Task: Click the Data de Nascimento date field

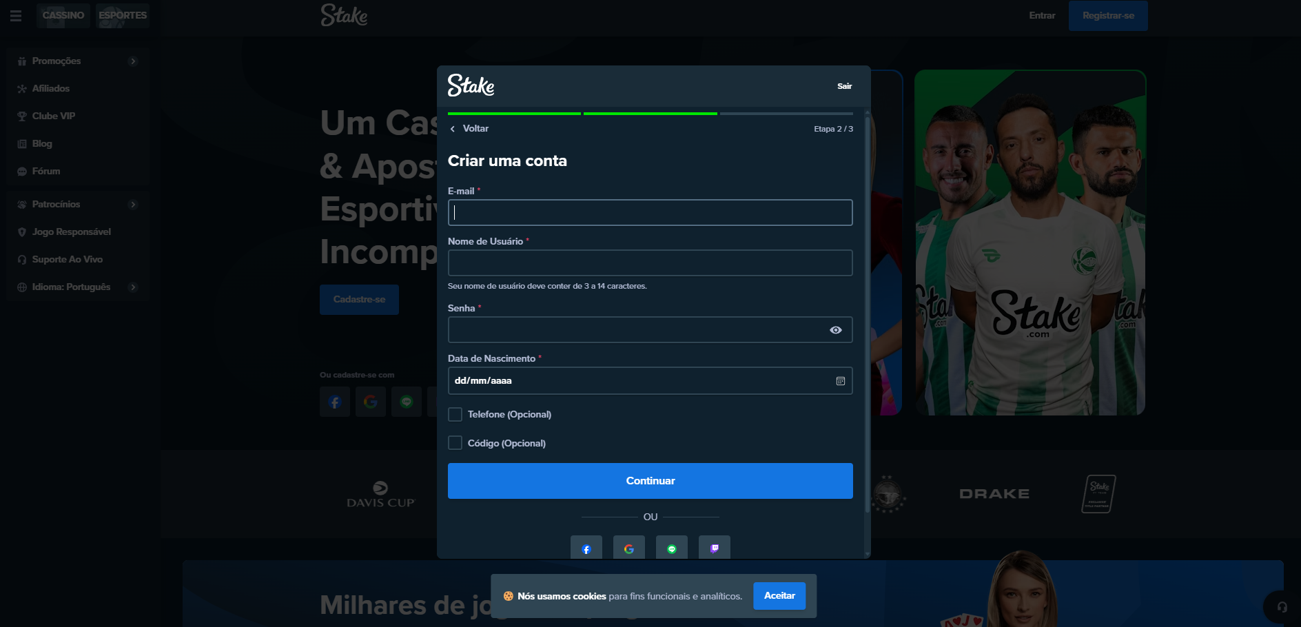Action: click(x=650, y=381)
